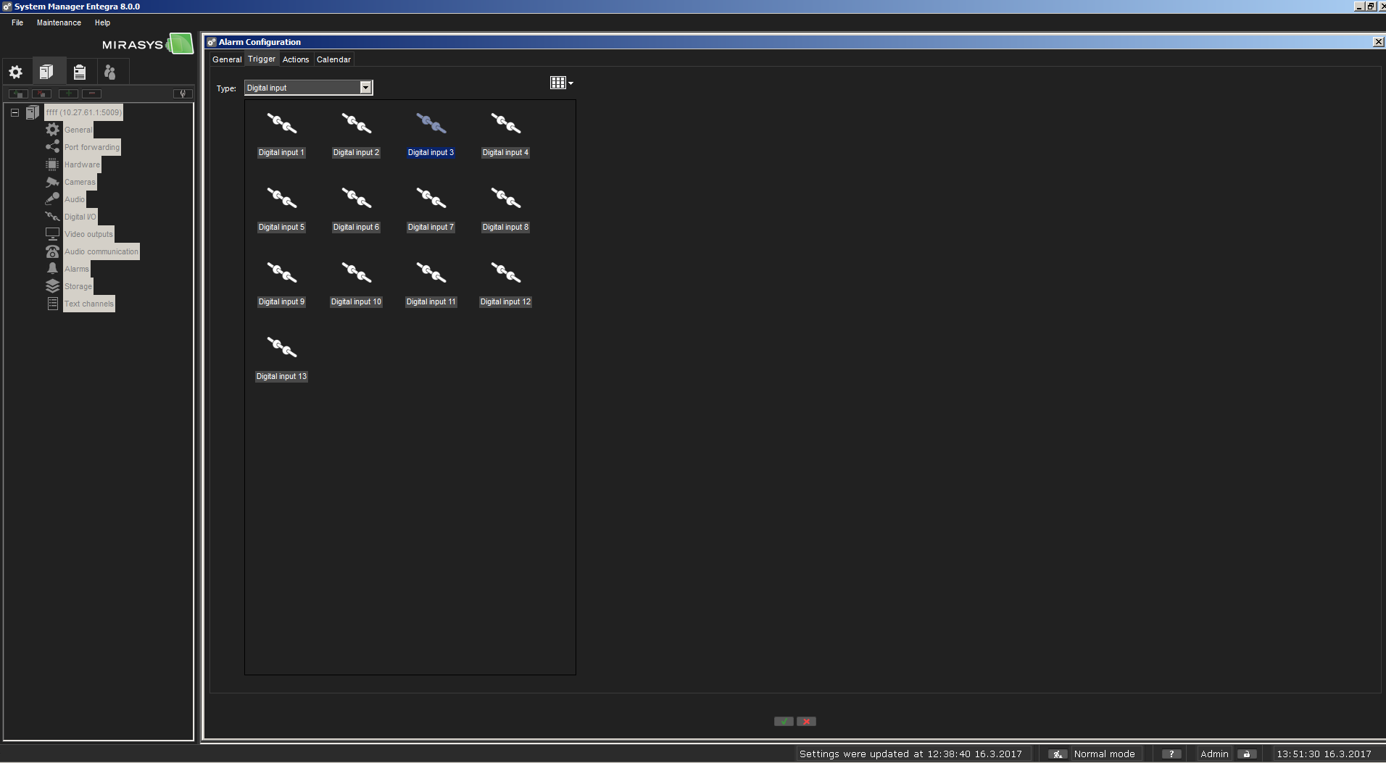Switch to the Calendar tab
Viewport: 1386px width, 763px height.
[333, 59]
